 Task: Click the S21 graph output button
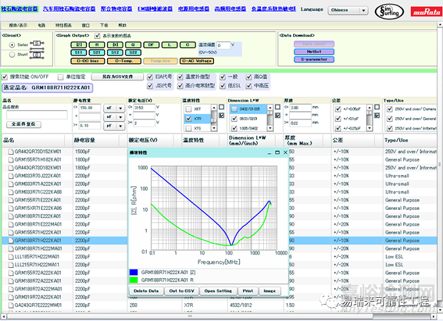coord(97,52)
